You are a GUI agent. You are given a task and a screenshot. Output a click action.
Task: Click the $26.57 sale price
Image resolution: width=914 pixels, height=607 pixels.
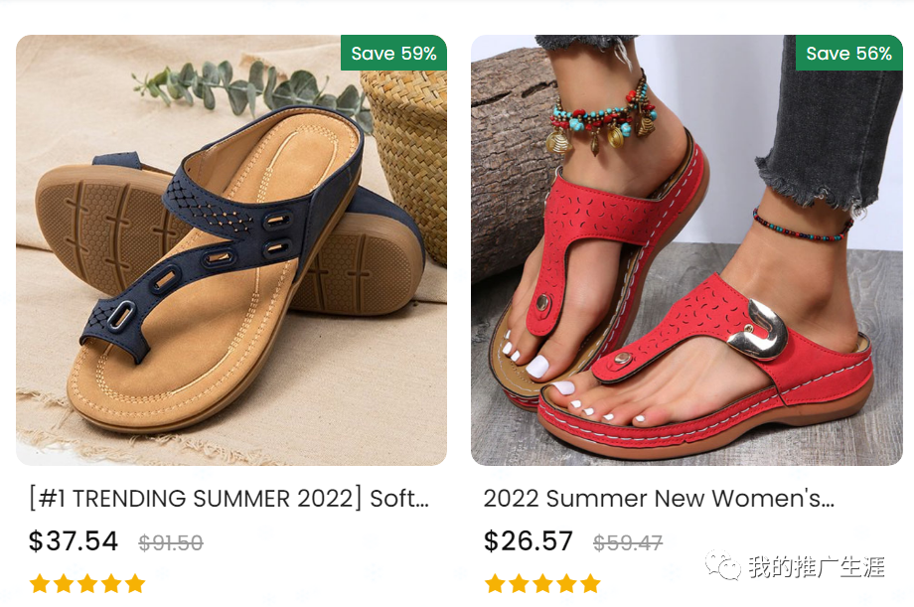[x=529, y=541]
